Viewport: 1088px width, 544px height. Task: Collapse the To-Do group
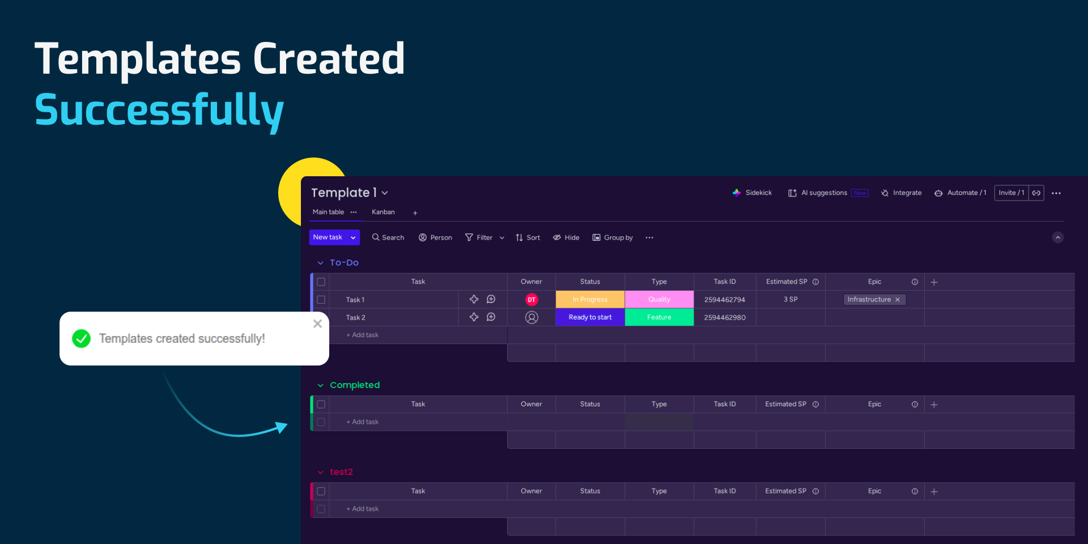click(320, 263)
